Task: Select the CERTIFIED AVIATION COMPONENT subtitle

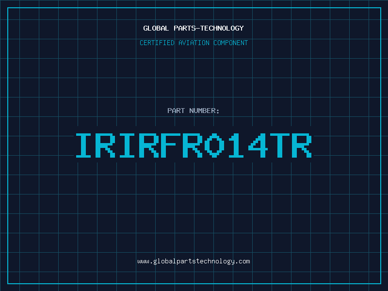Action: tap(194, 43)
